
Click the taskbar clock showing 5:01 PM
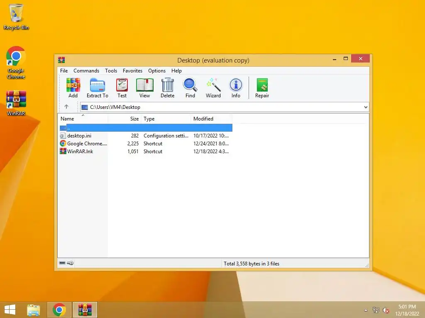407,310
